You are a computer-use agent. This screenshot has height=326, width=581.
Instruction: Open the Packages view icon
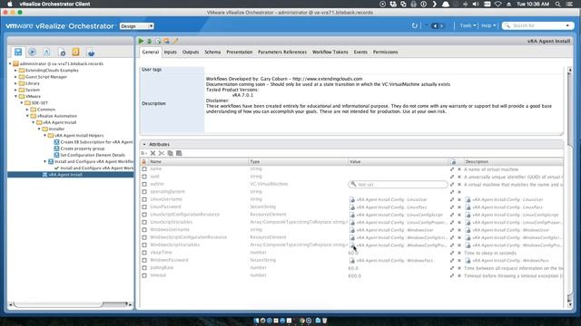tap(91, 53)
